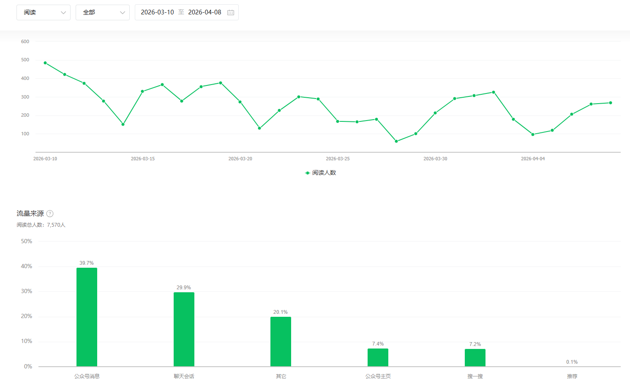Click the start date 2026-03-10 field
The image size is (630, 387).
(157, 12)
